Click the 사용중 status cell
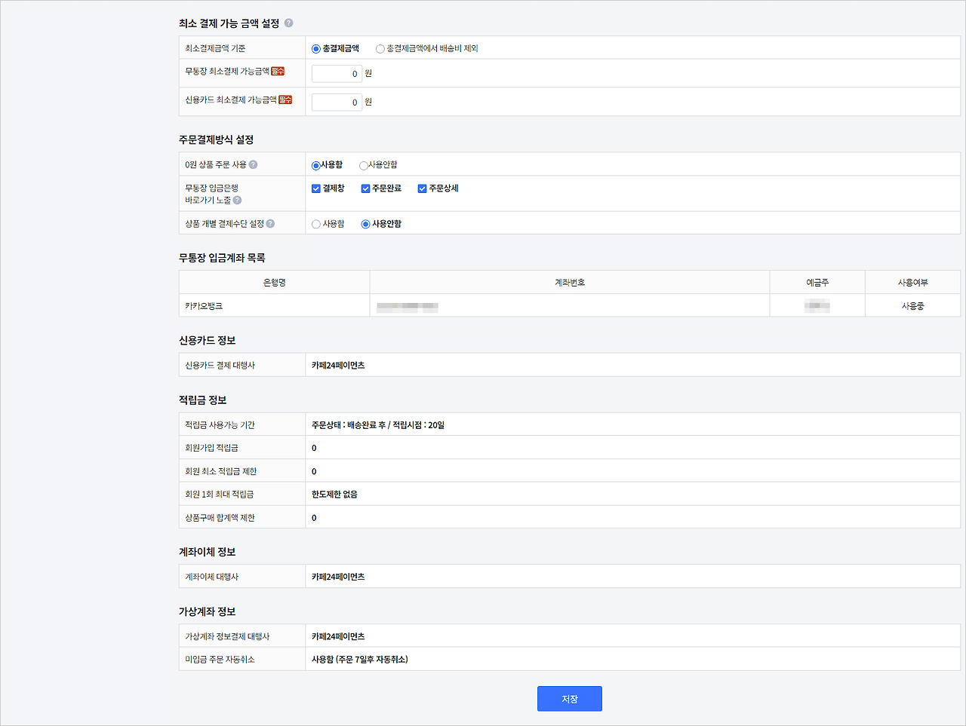The height and width of the screenshot is (726, 966). click(x=912, y=306)
